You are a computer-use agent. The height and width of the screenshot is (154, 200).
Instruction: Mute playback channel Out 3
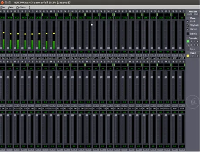(15, 62)
